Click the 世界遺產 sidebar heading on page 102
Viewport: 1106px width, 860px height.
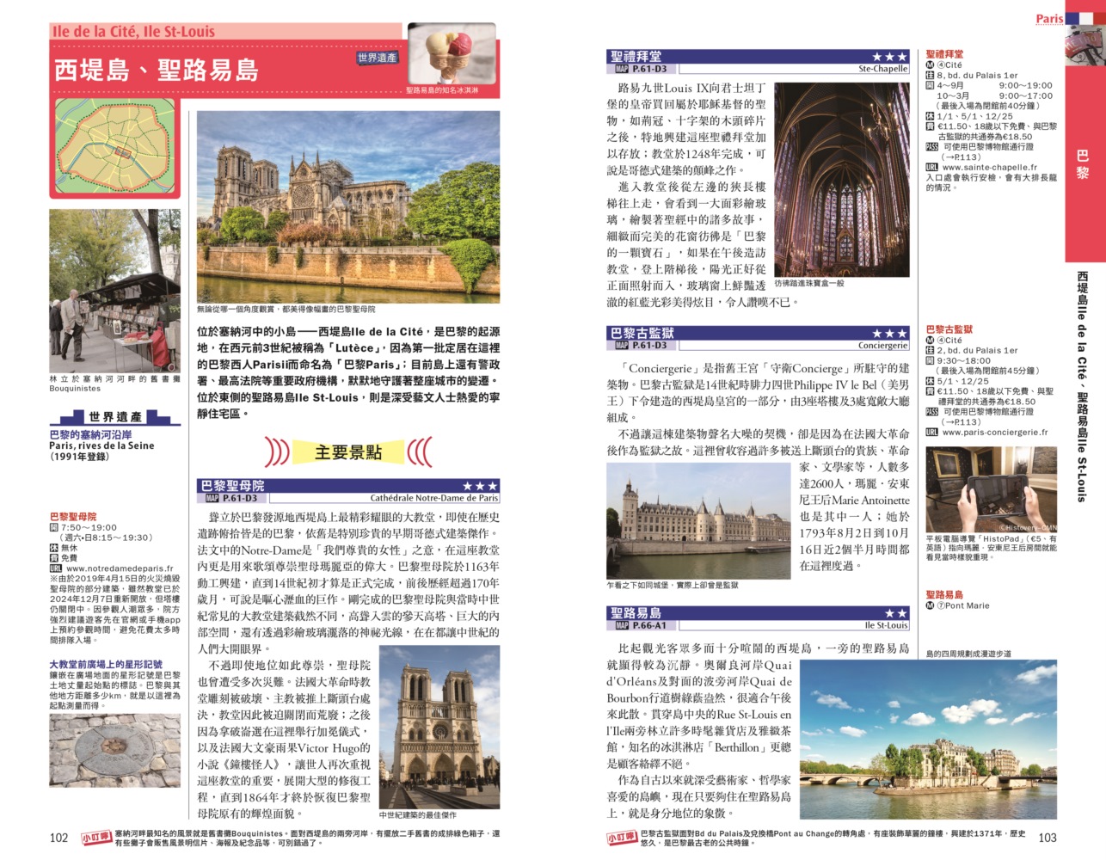click(x=115, y=416)
